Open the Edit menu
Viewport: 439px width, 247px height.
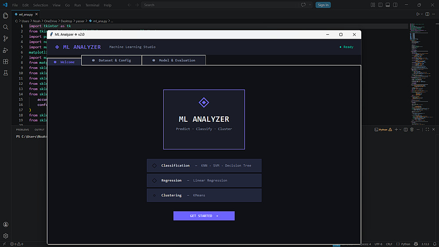pos(25,5)
